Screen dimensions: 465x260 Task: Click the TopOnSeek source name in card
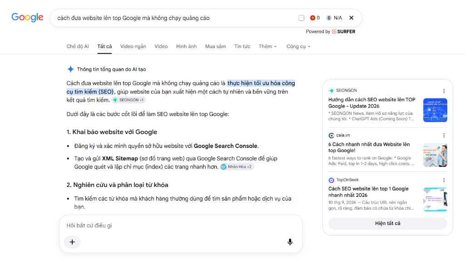pos(347,180)
